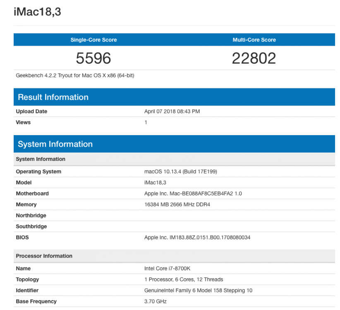Select the 3.70 GHz value
This screenshot has height=310, width=340.
click(156, 301)
